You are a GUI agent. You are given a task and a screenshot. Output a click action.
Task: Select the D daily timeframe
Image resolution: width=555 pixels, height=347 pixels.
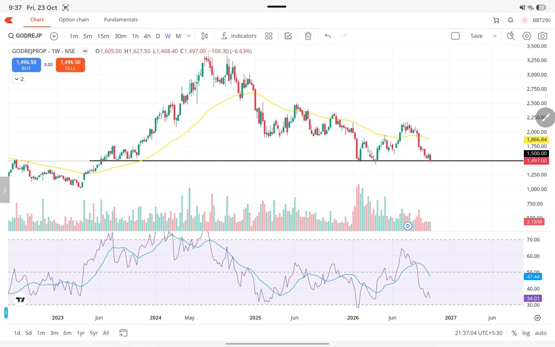(x=158, y=36)
